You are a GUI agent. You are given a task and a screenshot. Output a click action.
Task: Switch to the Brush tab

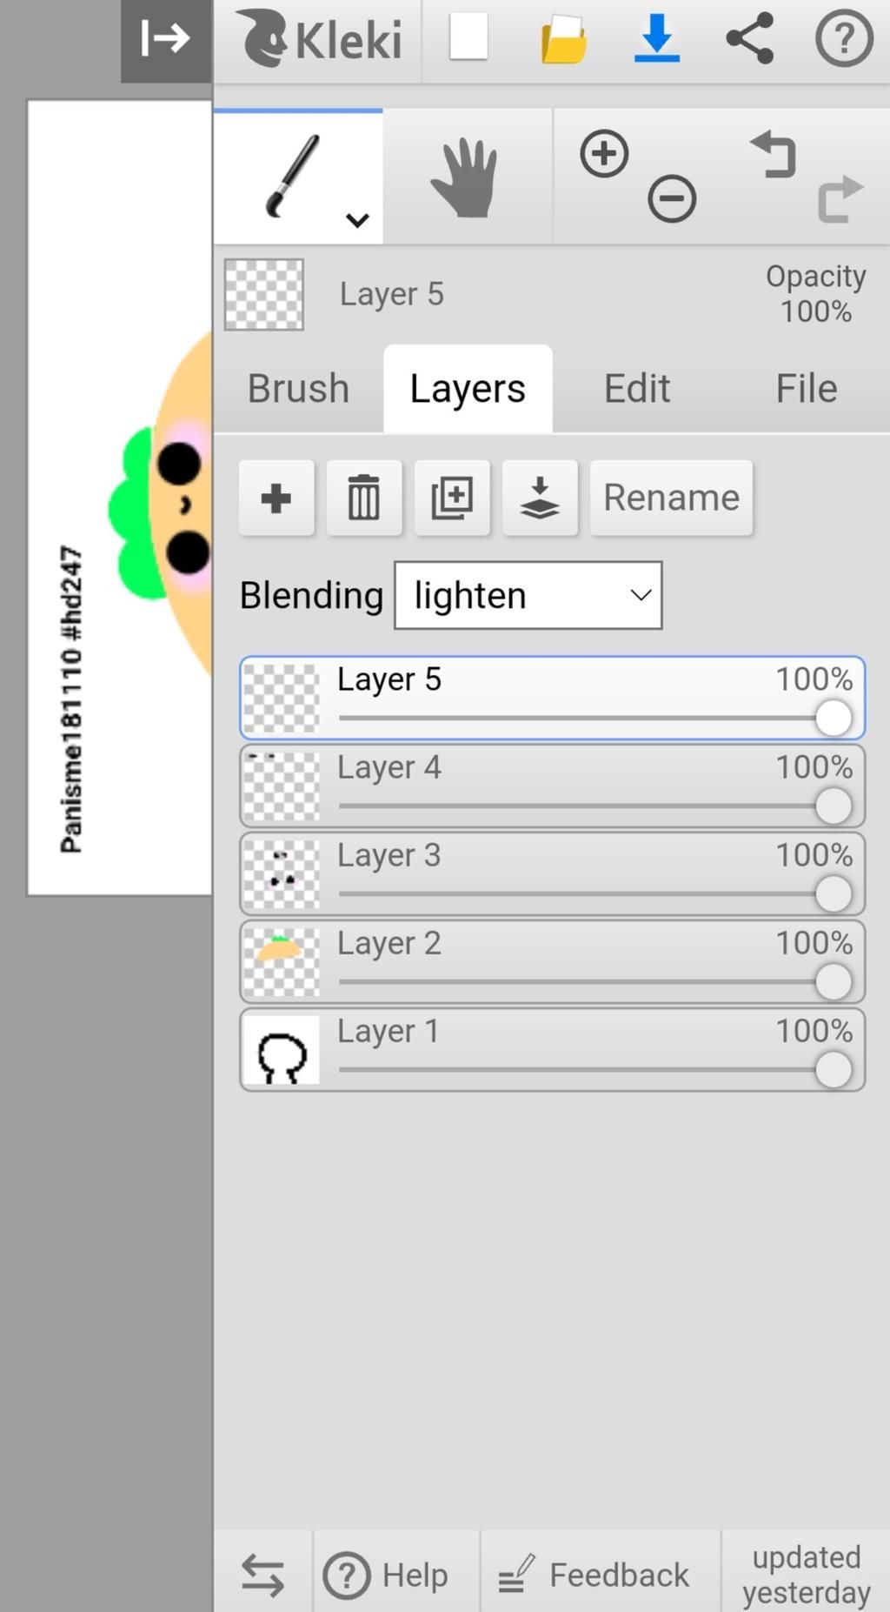pyautogui.click(x=298, y=389)
